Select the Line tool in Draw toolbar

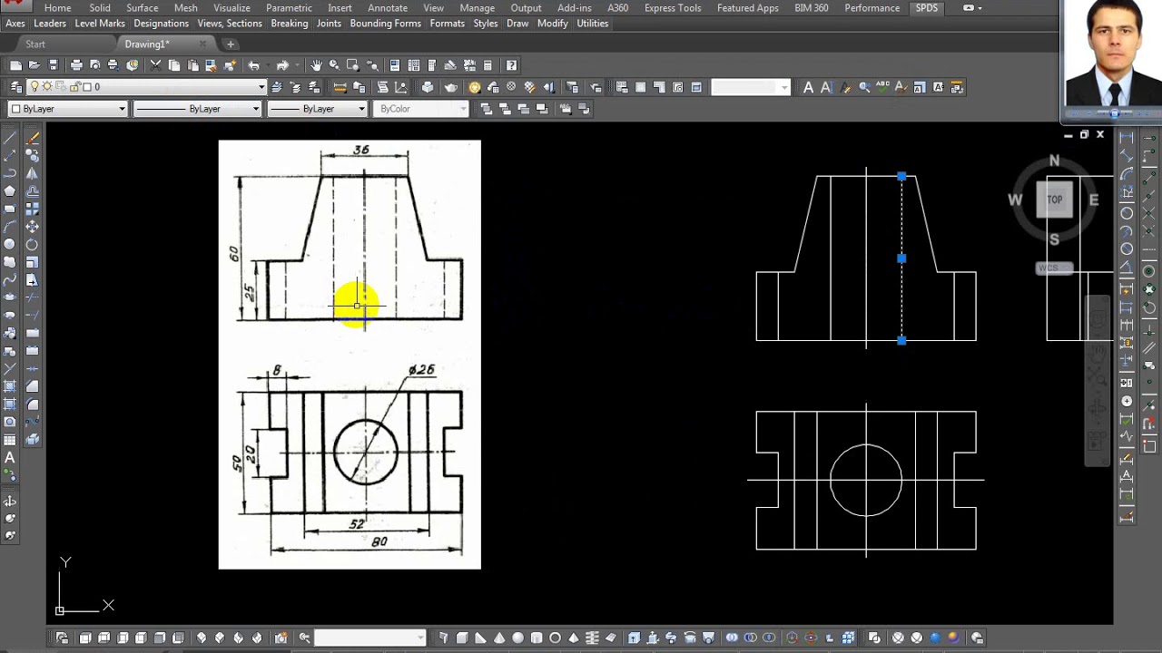10,138
